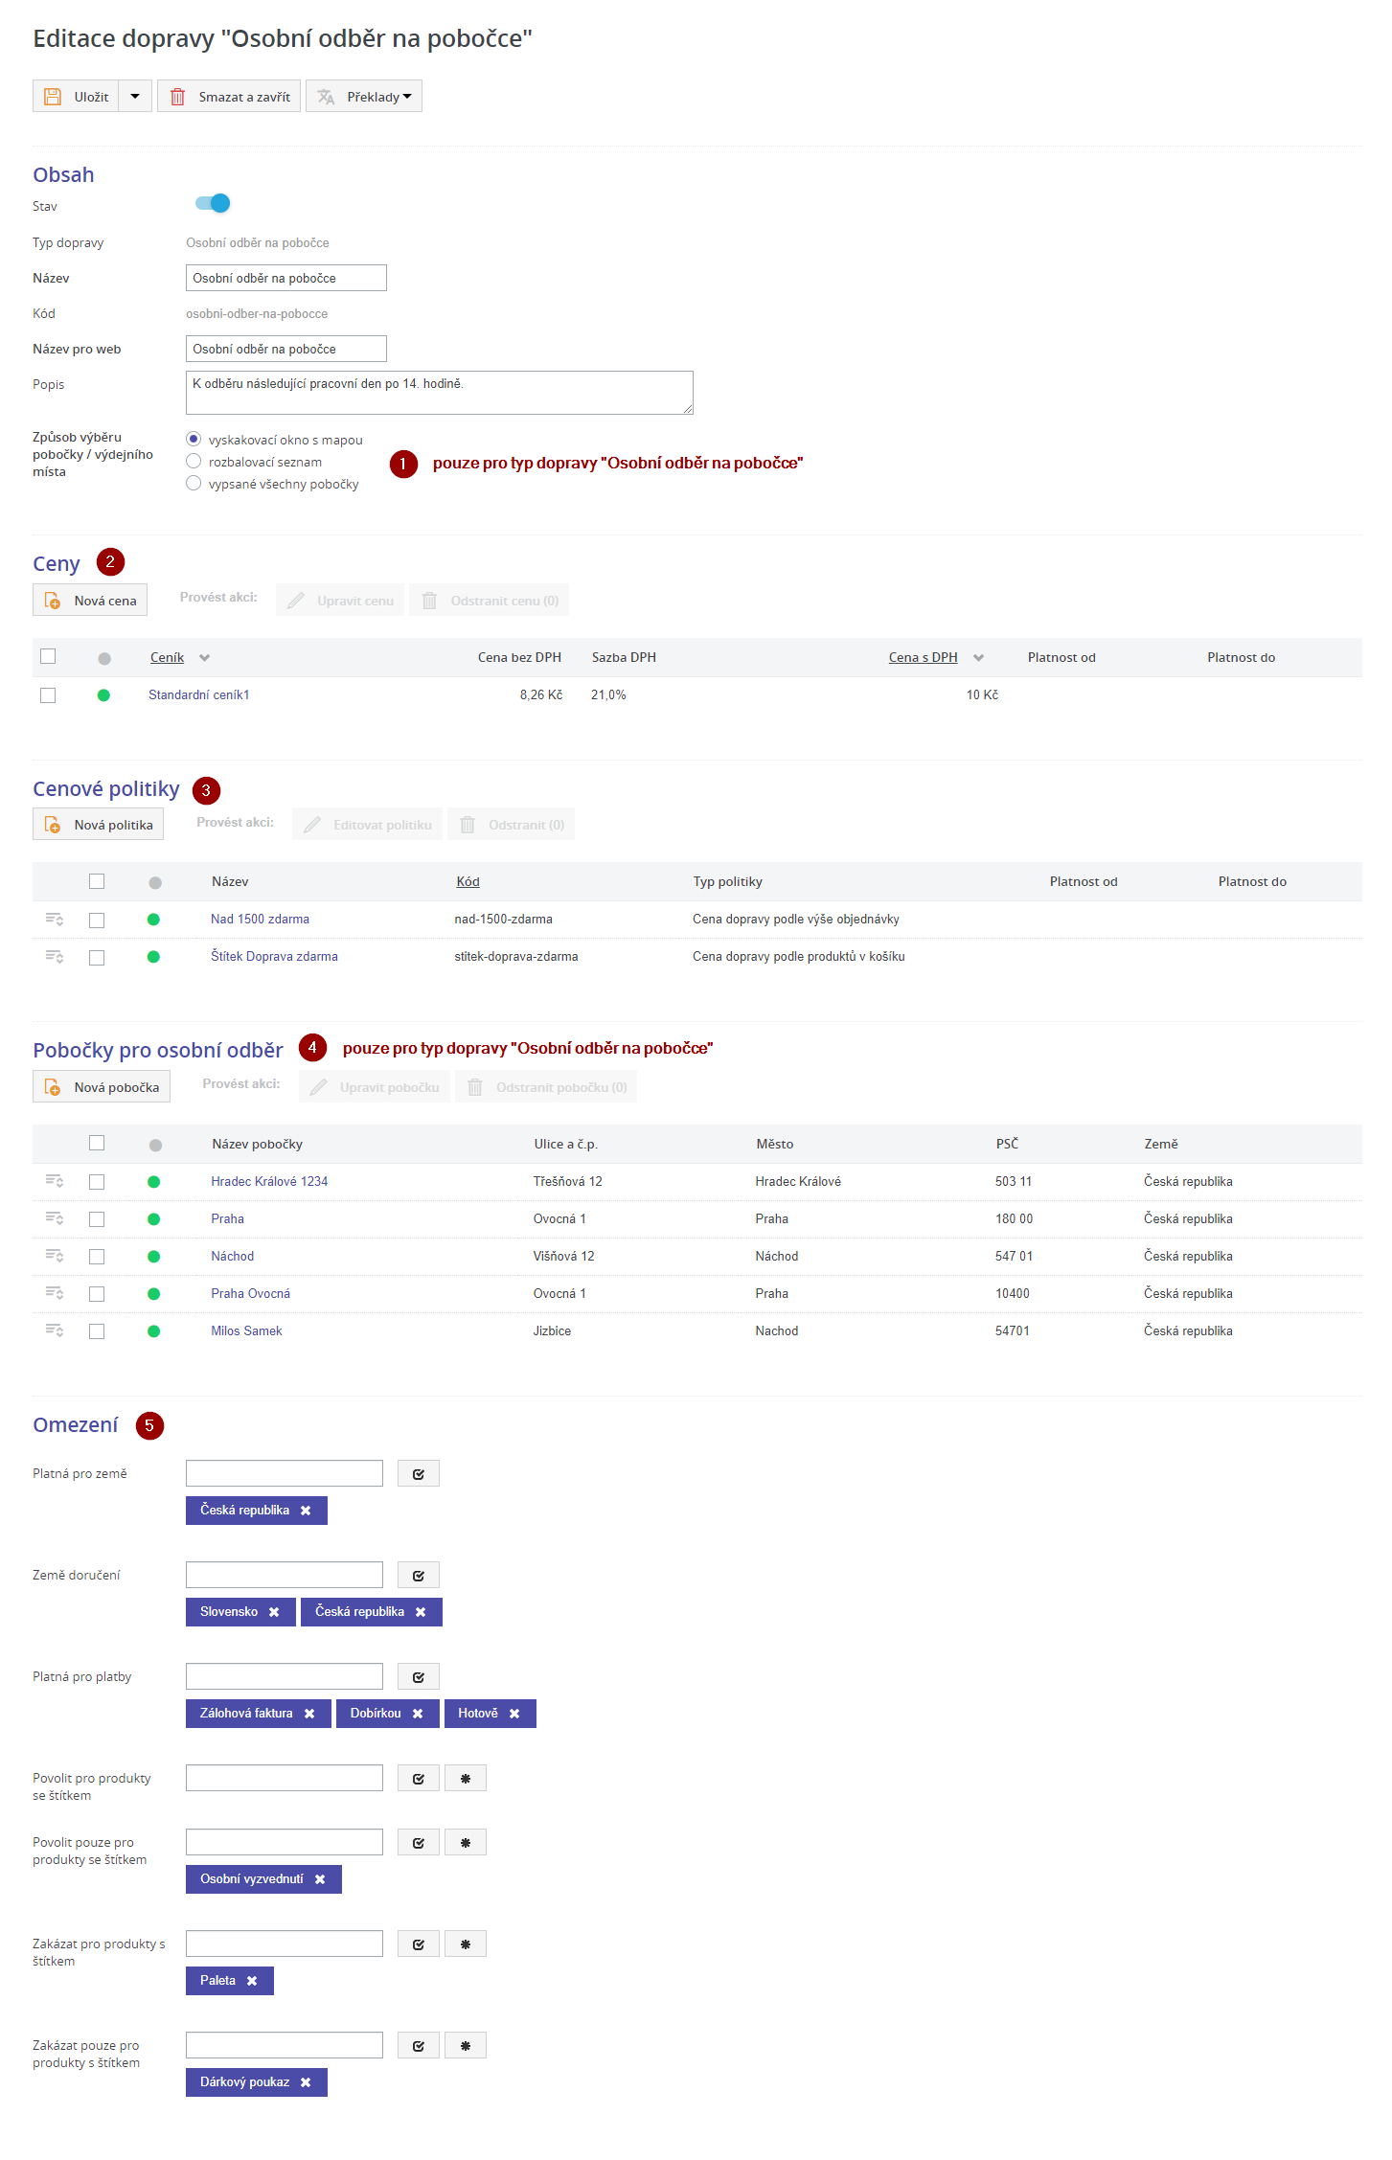Remove the Paleta label tag
This screenshot has height=2160, width=1392.
252,1981
